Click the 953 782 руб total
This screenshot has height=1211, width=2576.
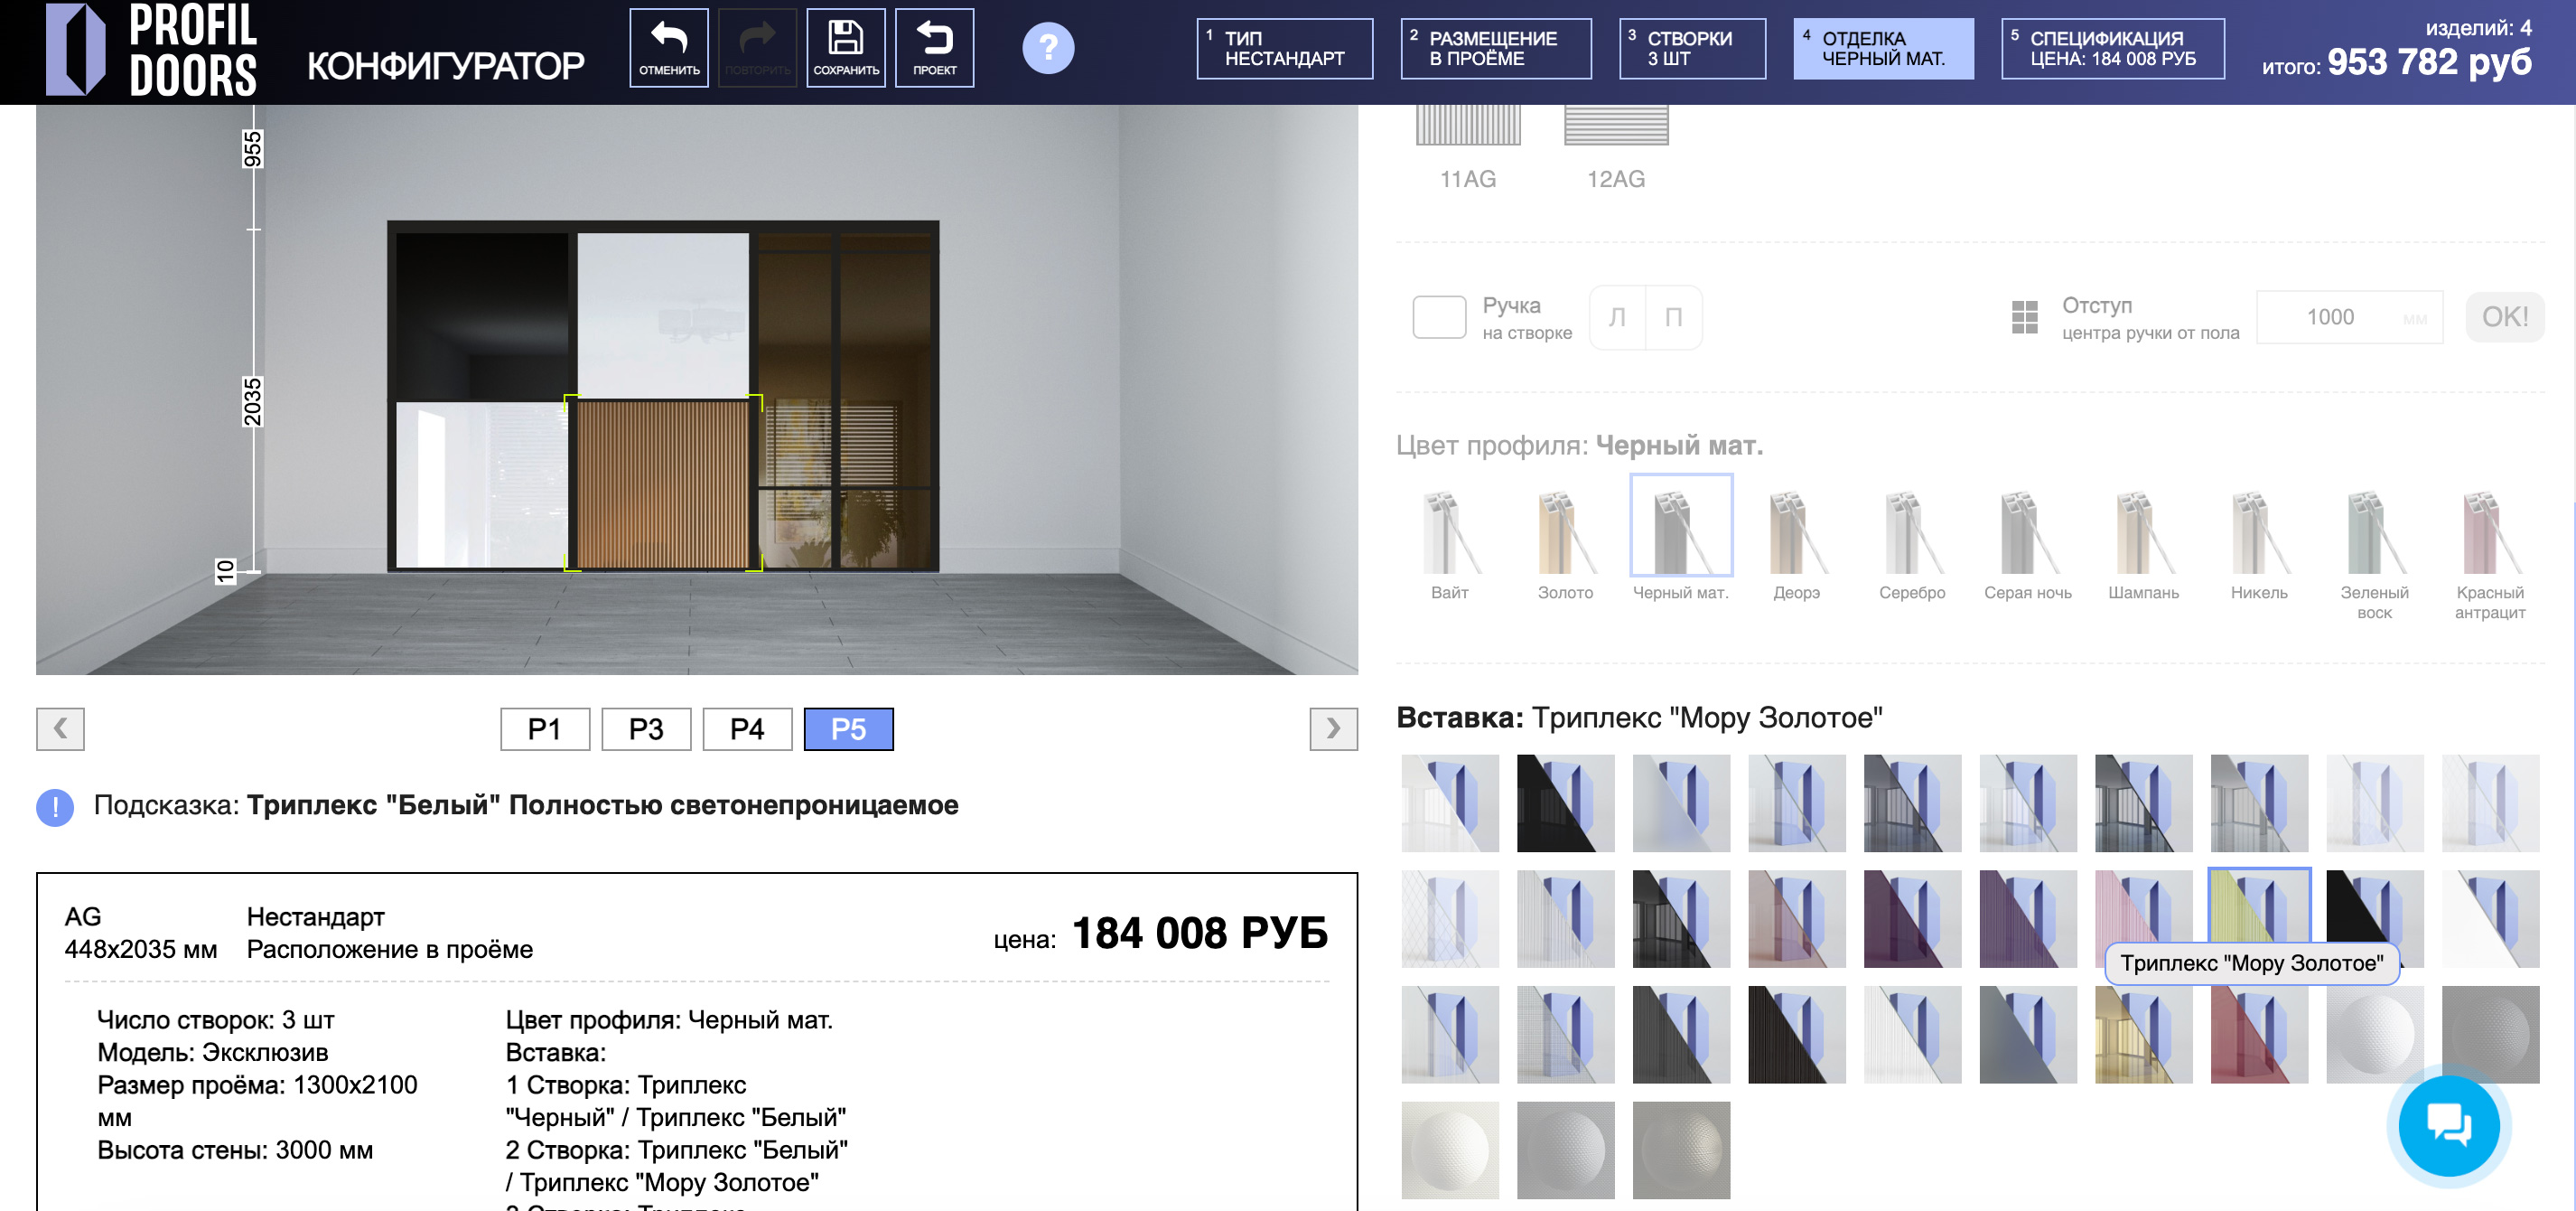pyautogui.click(x=2428, y=62)
